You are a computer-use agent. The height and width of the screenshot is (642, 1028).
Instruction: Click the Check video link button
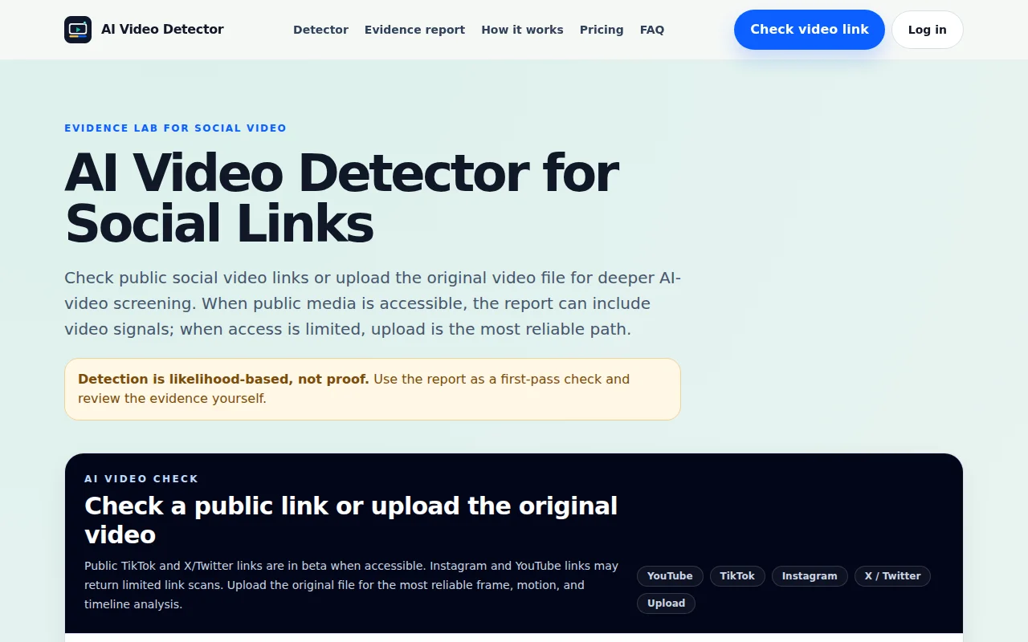pos(810,30)
